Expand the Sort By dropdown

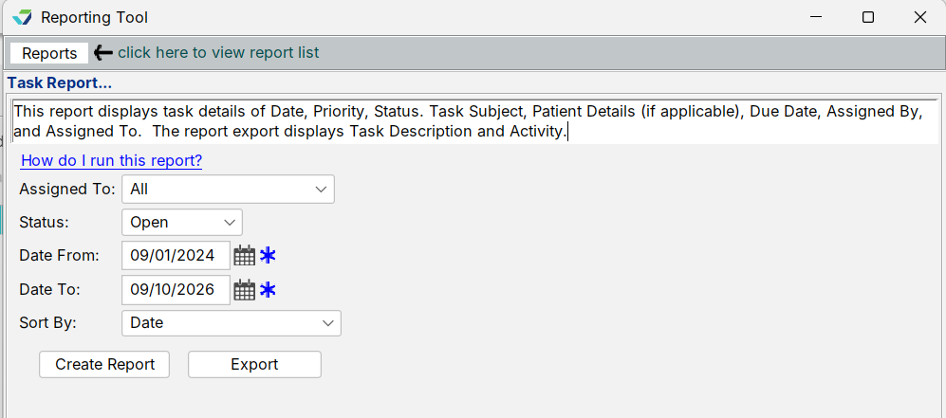point(232,323)
